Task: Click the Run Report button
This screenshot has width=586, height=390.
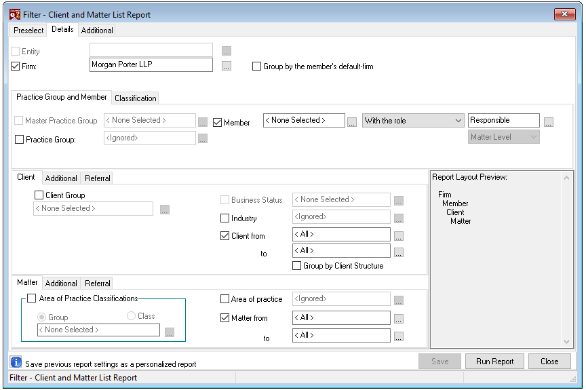Action: [x=494, y=362]
